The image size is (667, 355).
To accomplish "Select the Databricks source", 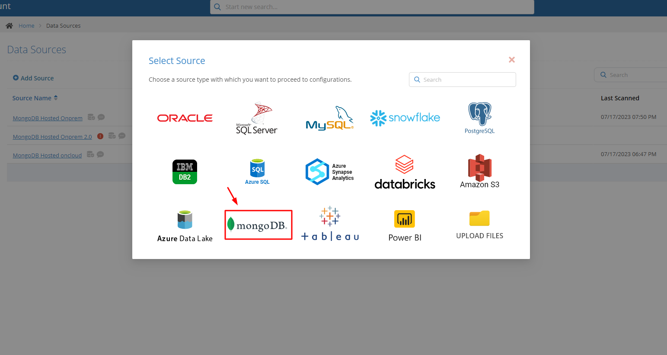I will 405,172.
